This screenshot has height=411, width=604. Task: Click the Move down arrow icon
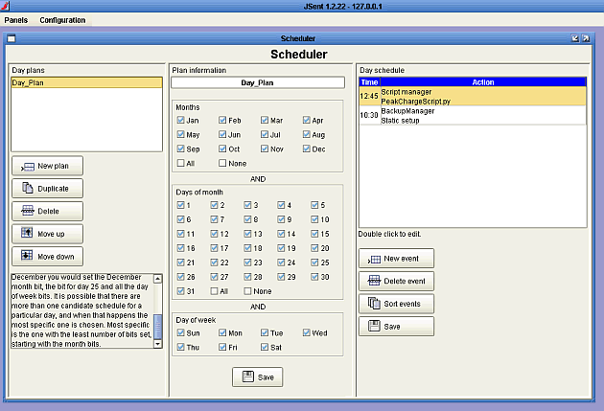point(27,255)
